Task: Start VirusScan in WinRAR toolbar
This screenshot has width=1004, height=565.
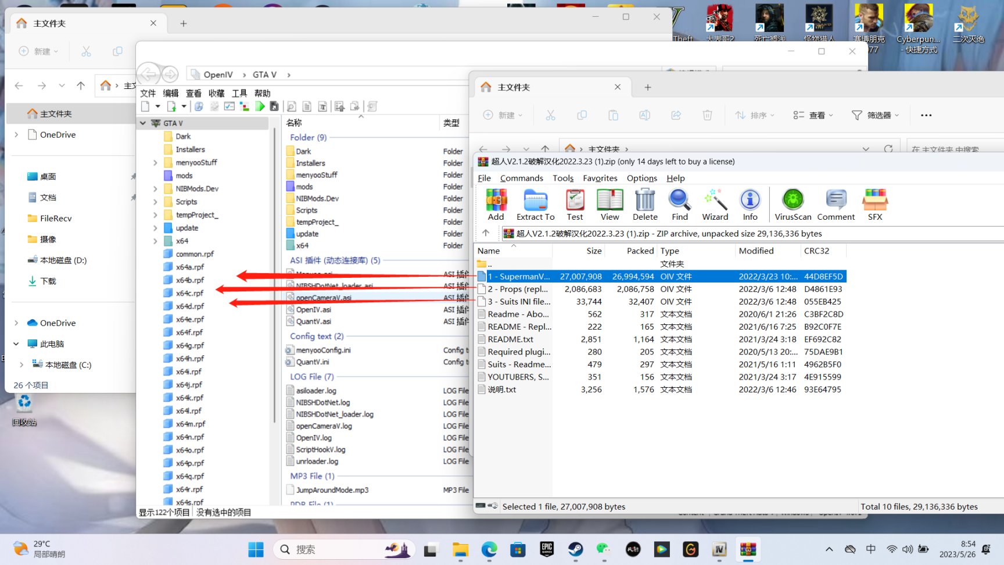Action: point(793,205)
